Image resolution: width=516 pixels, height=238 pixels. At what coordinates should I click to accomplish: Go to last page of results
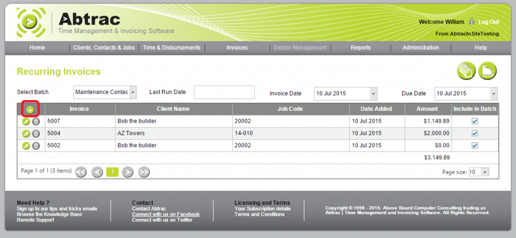[144, 172]
